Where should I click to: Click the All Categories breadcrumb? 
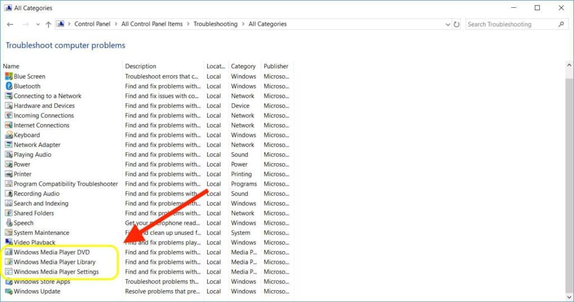pos(267,24)
